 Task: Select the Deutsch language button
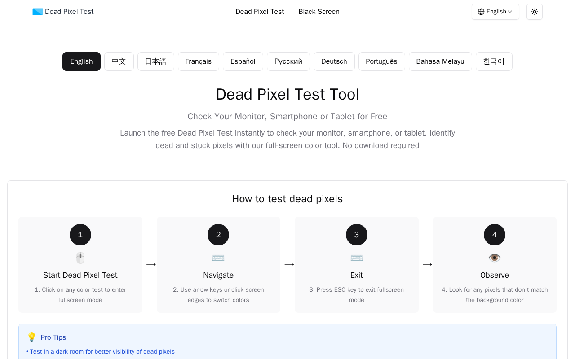[x=334, y=61]
